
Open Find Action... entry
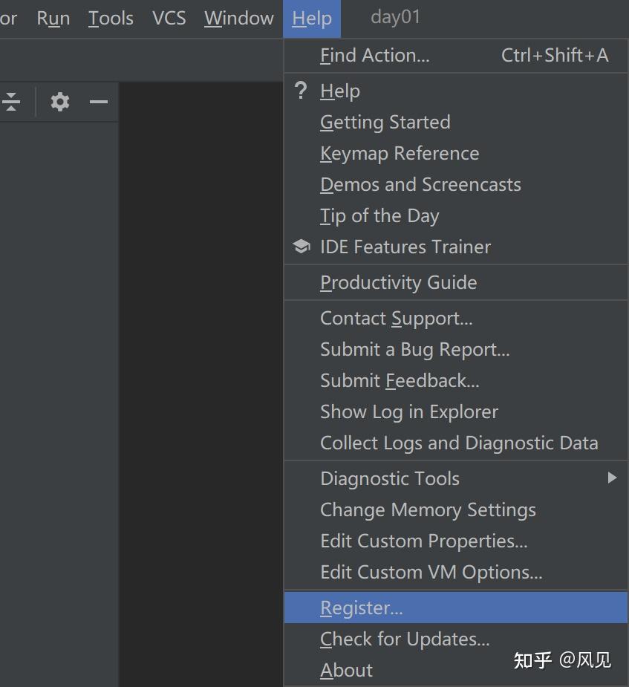(375, 55)
